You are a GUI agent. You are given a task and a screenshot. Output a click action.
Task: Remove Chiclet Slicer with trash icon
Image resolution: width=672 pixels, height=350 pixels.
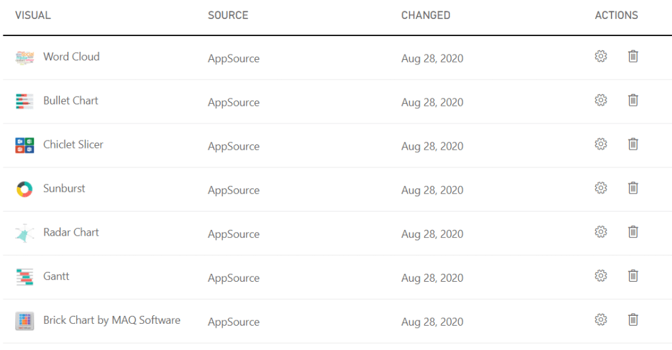[633, 144]
